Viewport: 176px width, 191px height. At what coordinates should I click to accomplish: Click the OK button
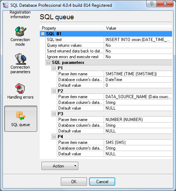74,181
